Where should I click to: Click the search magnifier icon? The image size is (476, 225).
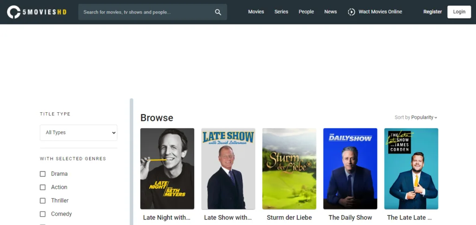tap(218, 12)
